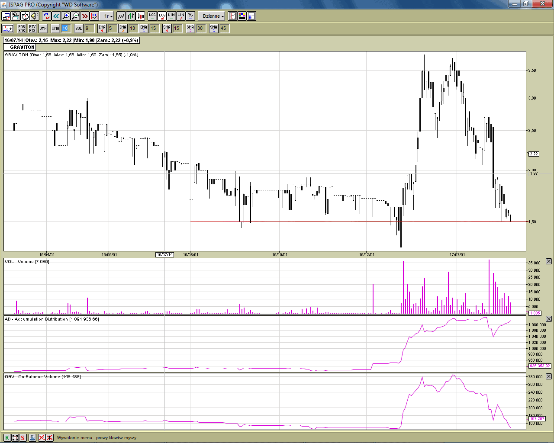
Task: Toggle the EMA 1 moving average
Action: point(102,28)
